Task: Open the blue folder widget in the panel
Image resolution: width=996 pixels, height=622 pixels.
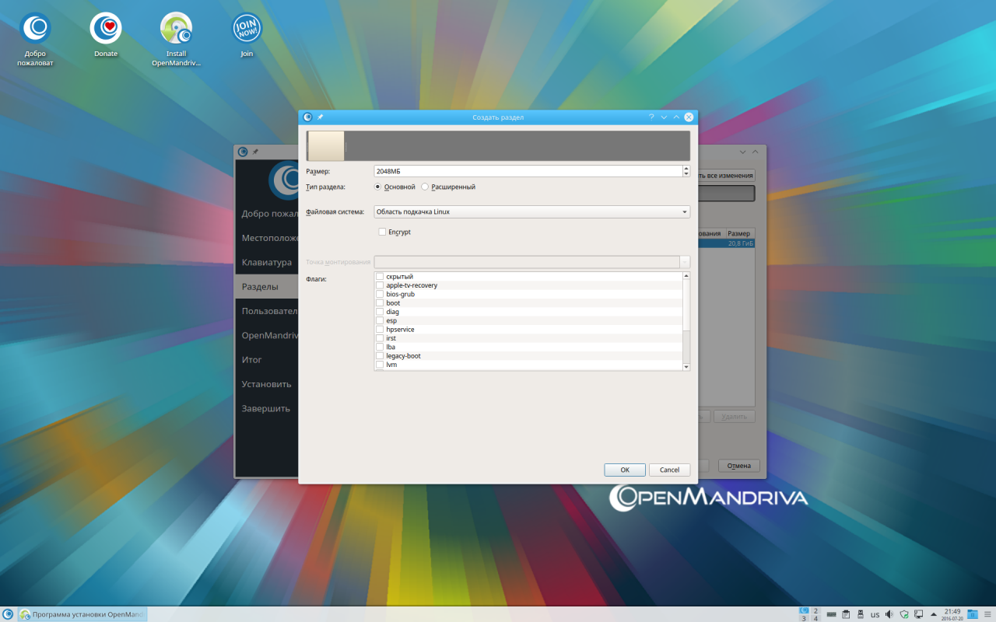Action: click(x=972, y=614)
